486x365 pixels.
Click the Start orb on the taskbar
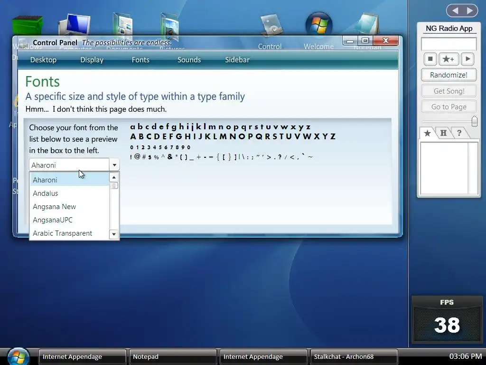[x=19, y=356]
